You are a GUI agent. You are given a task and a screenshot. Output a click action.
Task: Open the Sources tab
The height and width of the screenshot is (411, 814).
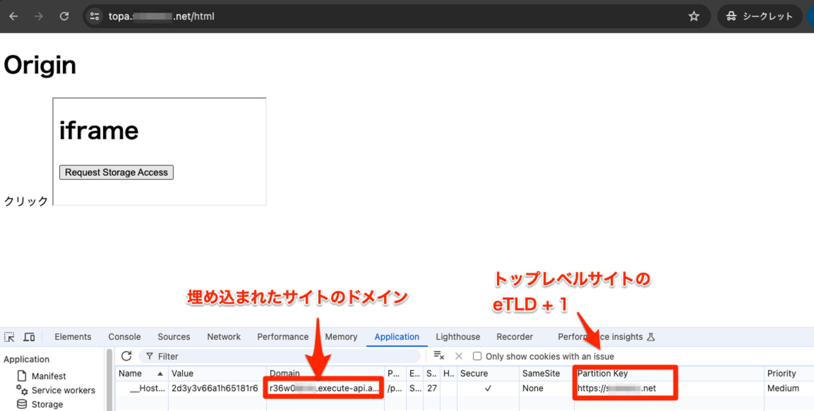tap(174, 337)
